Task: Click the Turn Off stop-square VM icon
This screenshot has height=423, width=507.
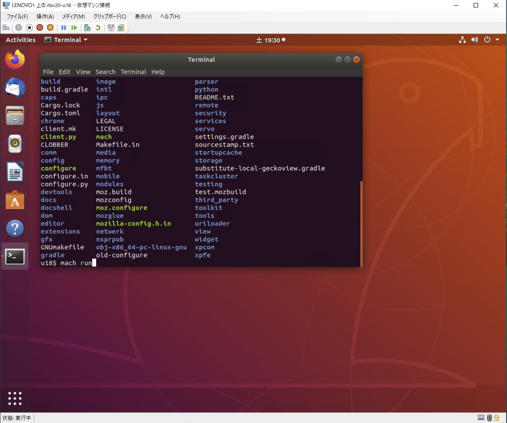Action: (29, 28)
